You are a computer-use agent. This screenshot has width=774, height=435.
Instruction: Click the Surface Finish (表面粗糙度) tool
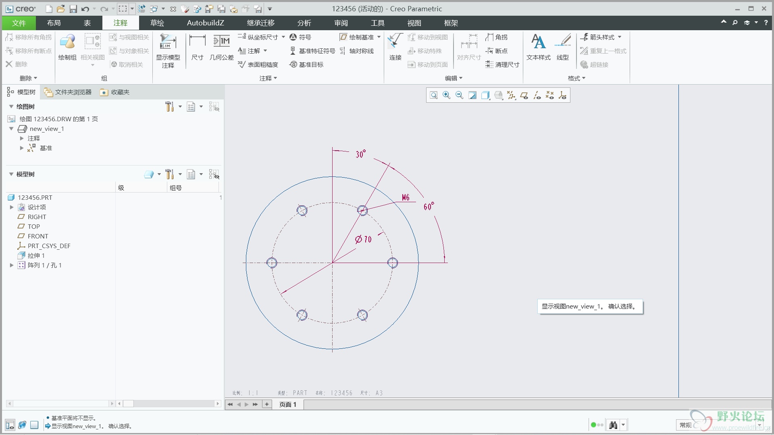(x=258, y=64)
